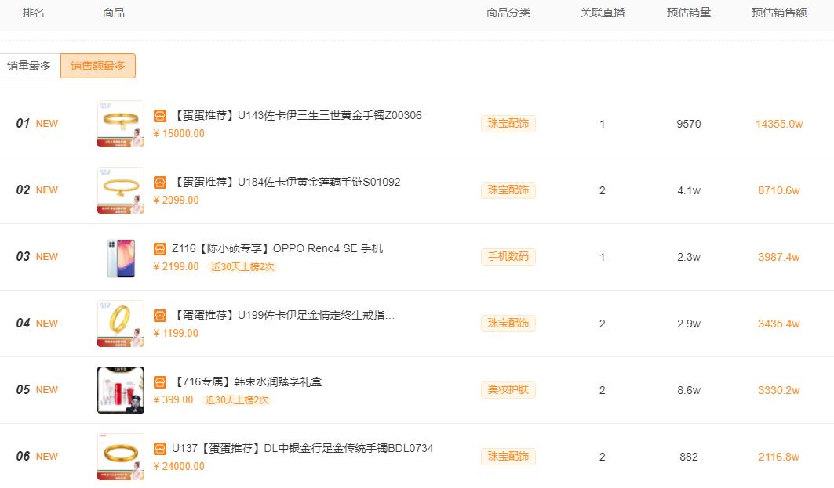The image size is (834, 488).
Task: Open the OPPO Reno4 SE product thumbnail
Action: click(x=119, y=257)
